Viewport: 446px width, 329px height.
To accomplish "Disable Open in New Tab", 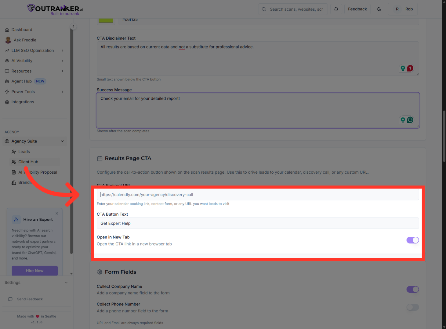I will point(412,240).
